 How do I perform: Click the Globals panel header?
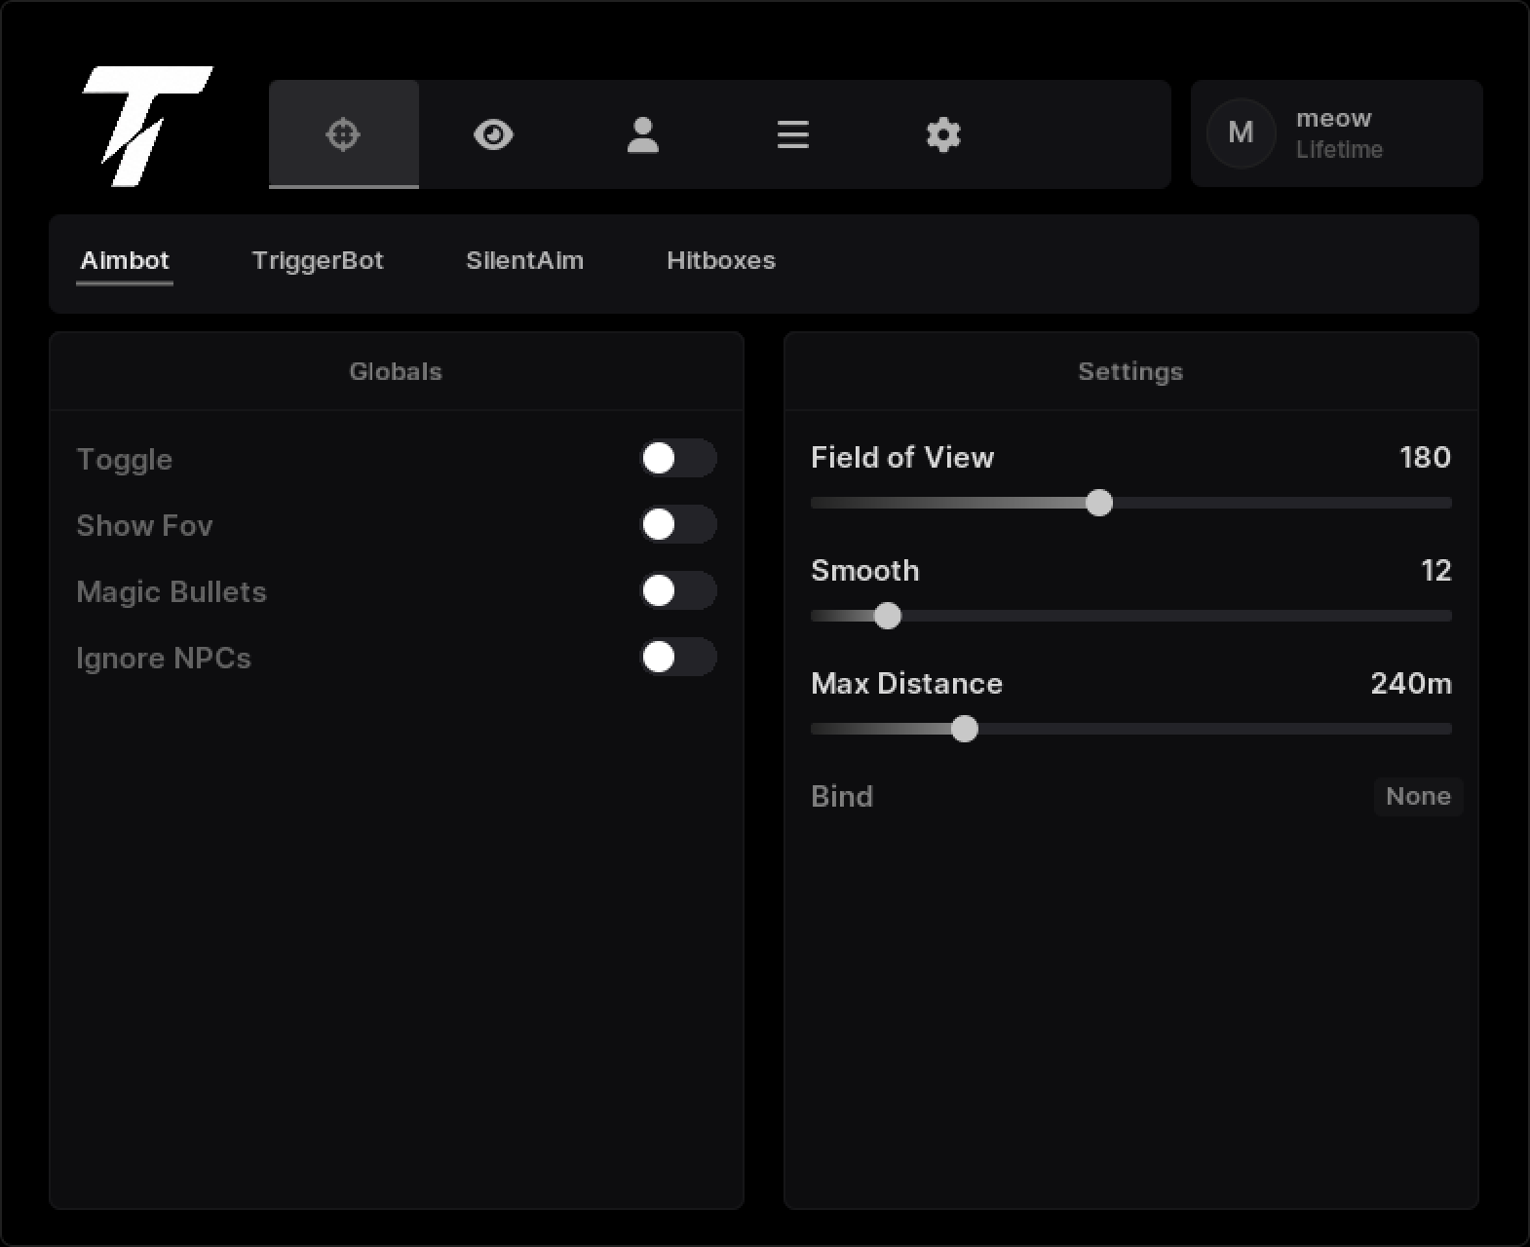[396, 371]
